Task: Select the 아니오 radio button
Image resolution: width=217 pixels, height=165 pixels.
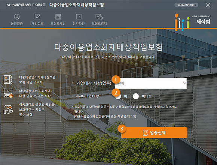Action: tap(136, 96)
